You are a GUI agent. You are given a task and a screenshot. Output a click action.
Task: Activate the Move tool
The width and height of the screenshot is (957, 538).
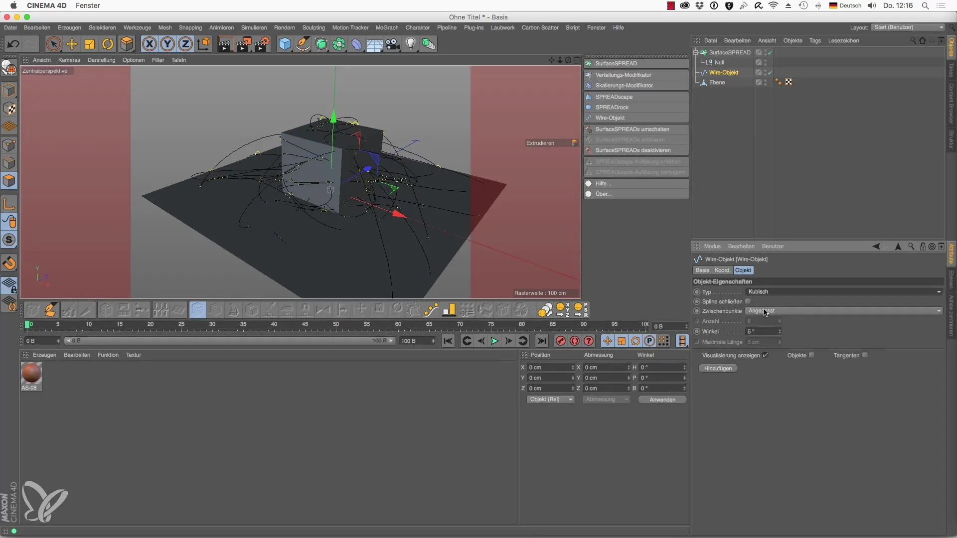coord(72,44)
